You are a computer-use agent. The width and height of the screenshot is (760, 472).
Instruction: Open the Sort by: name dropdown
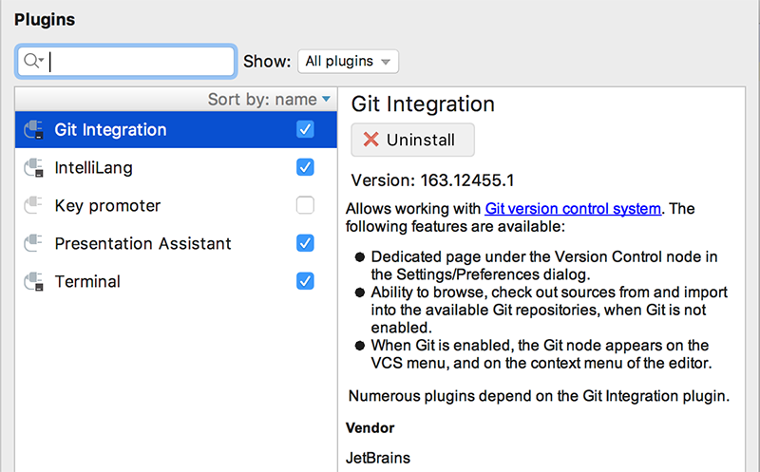[269, 100]
